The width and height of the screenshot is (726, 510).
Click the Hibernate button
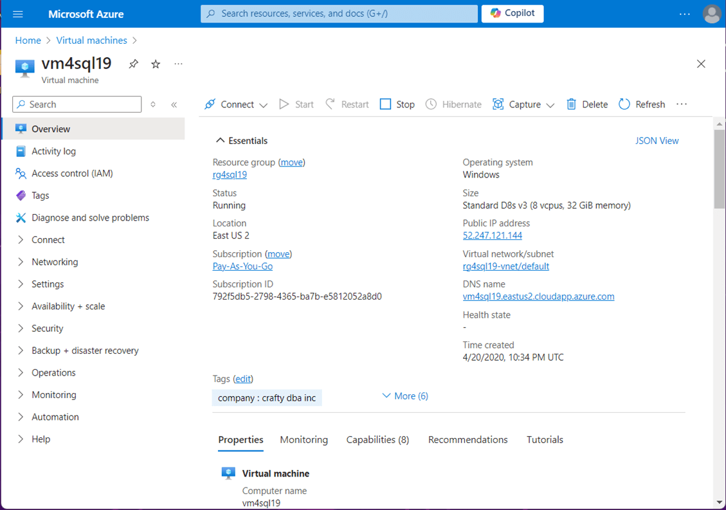[x=454, y=104]
